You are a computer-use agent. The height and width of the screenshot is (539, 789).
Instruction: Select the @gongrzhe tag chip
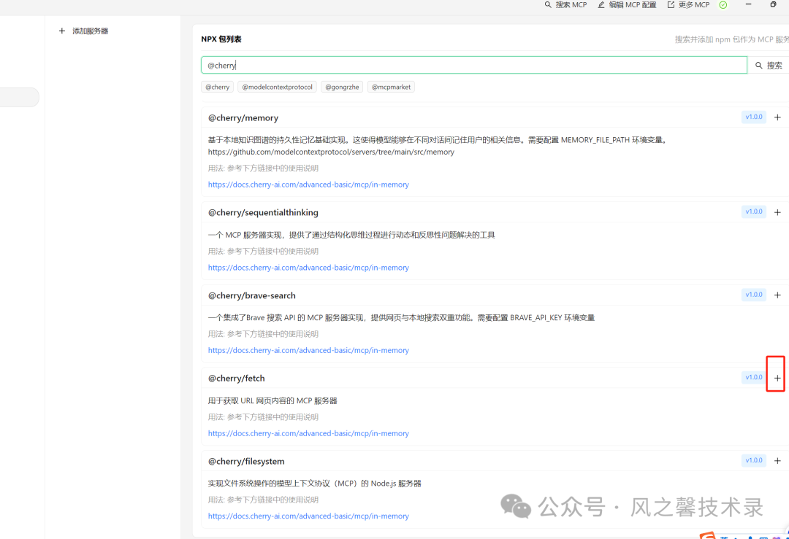pos(342,87)
